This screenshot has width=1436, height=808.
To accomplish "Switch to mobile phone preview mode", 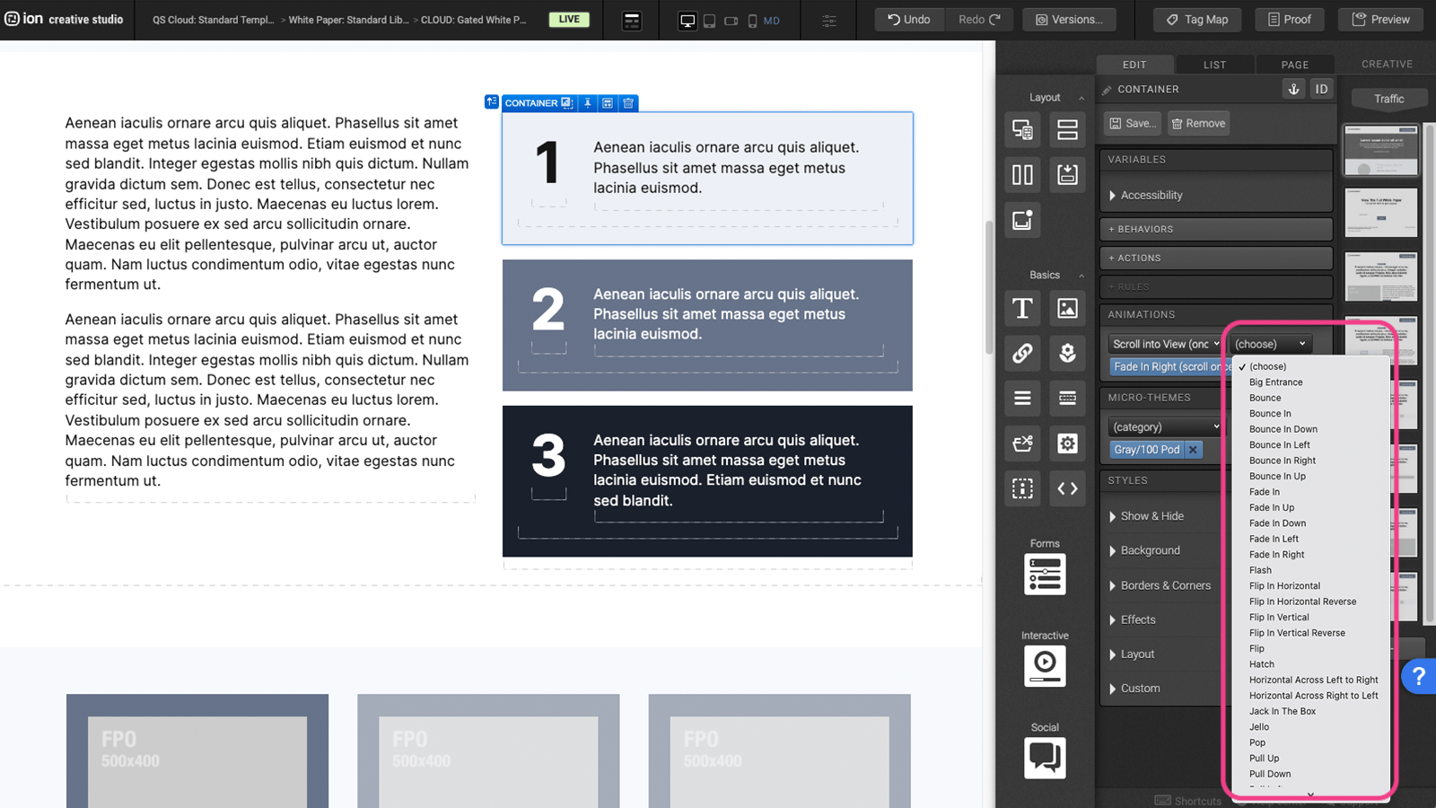I will (752, 20).
